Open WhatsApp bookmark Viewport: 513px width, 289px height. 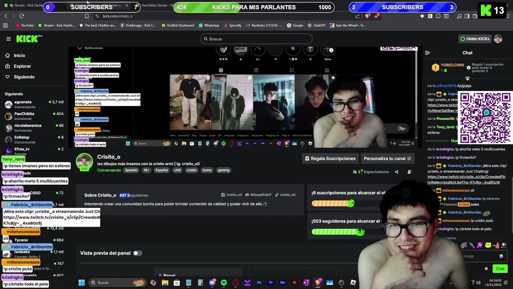click(x=209, y=25)
